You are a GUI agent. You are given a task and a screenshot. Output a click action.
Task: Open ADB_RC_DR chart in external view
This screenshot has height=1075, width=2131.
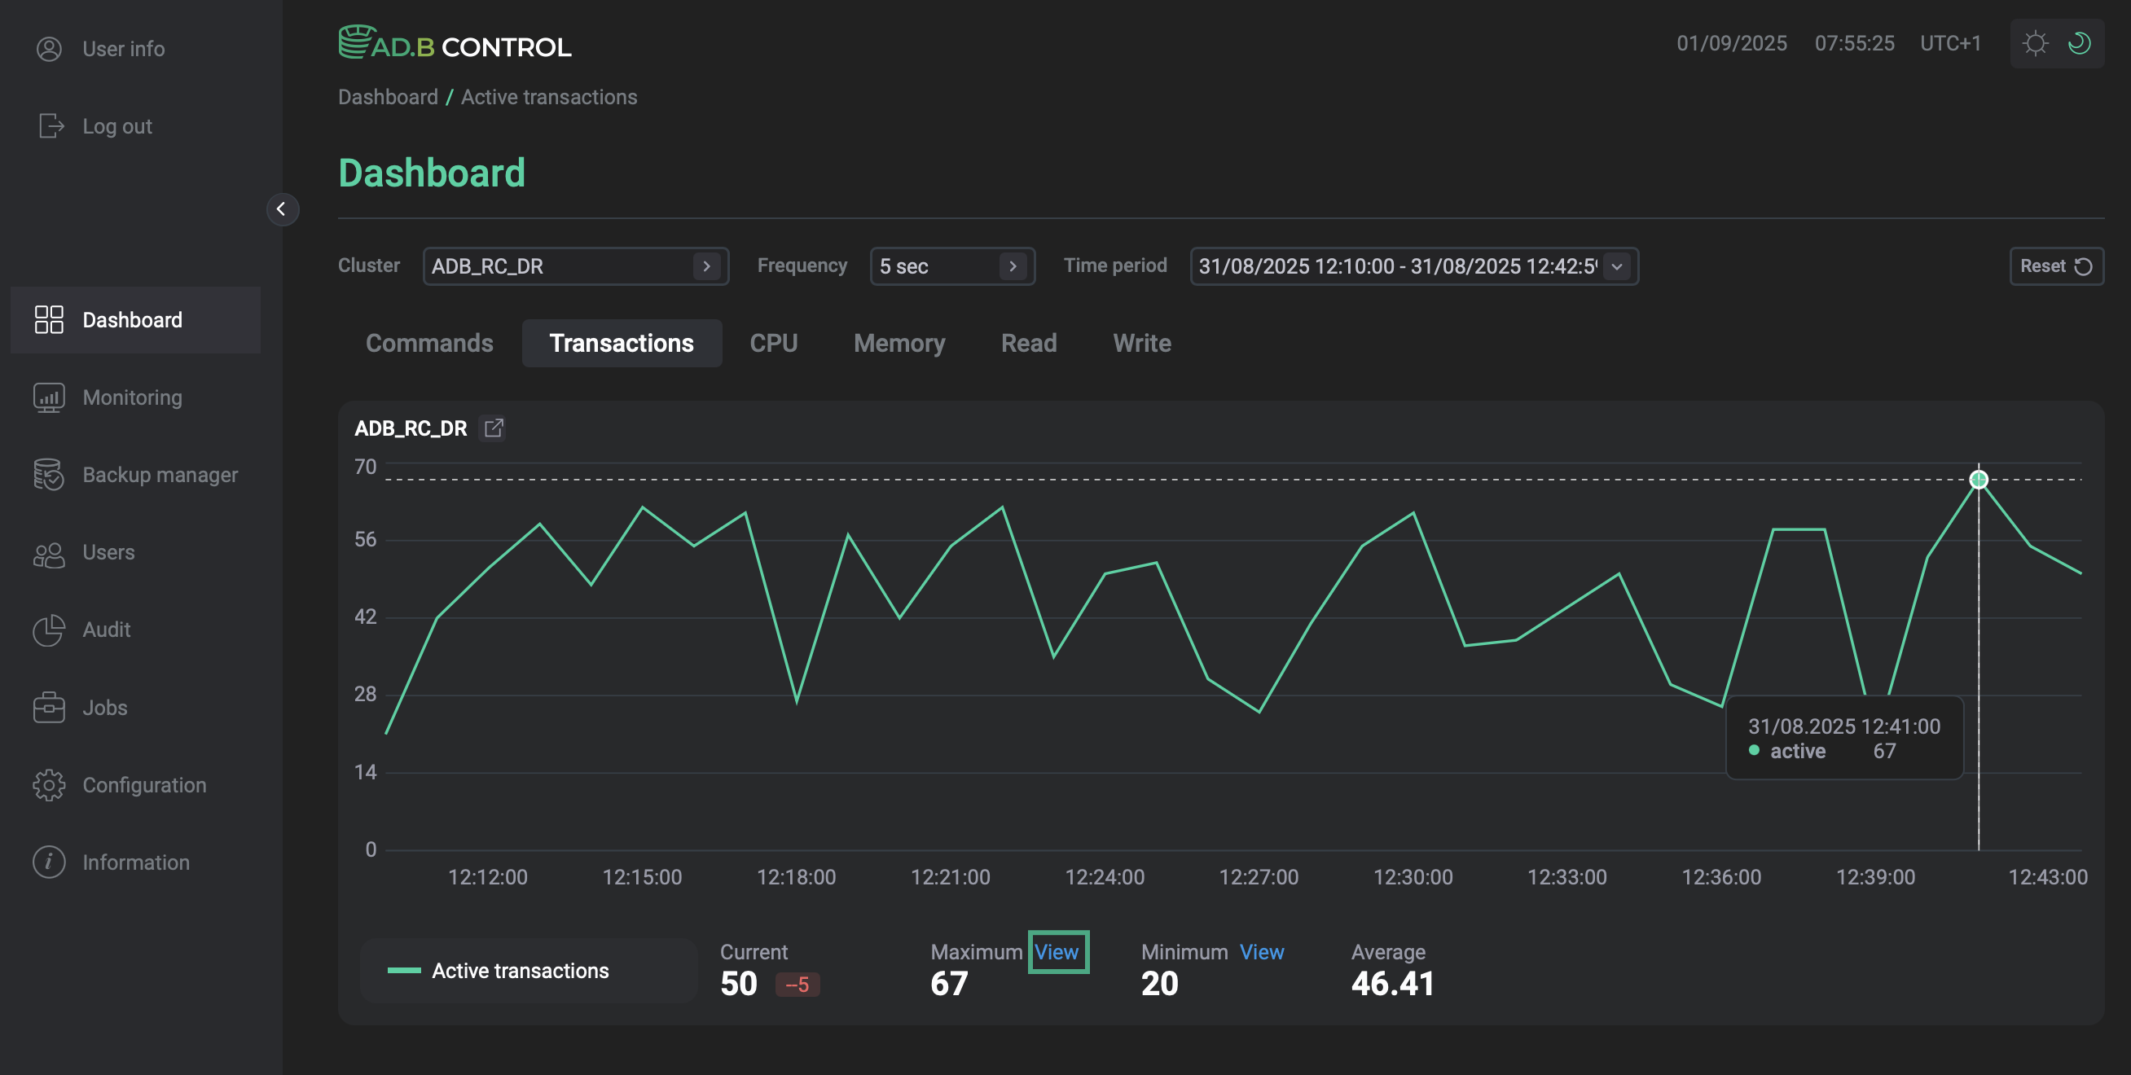493,428
